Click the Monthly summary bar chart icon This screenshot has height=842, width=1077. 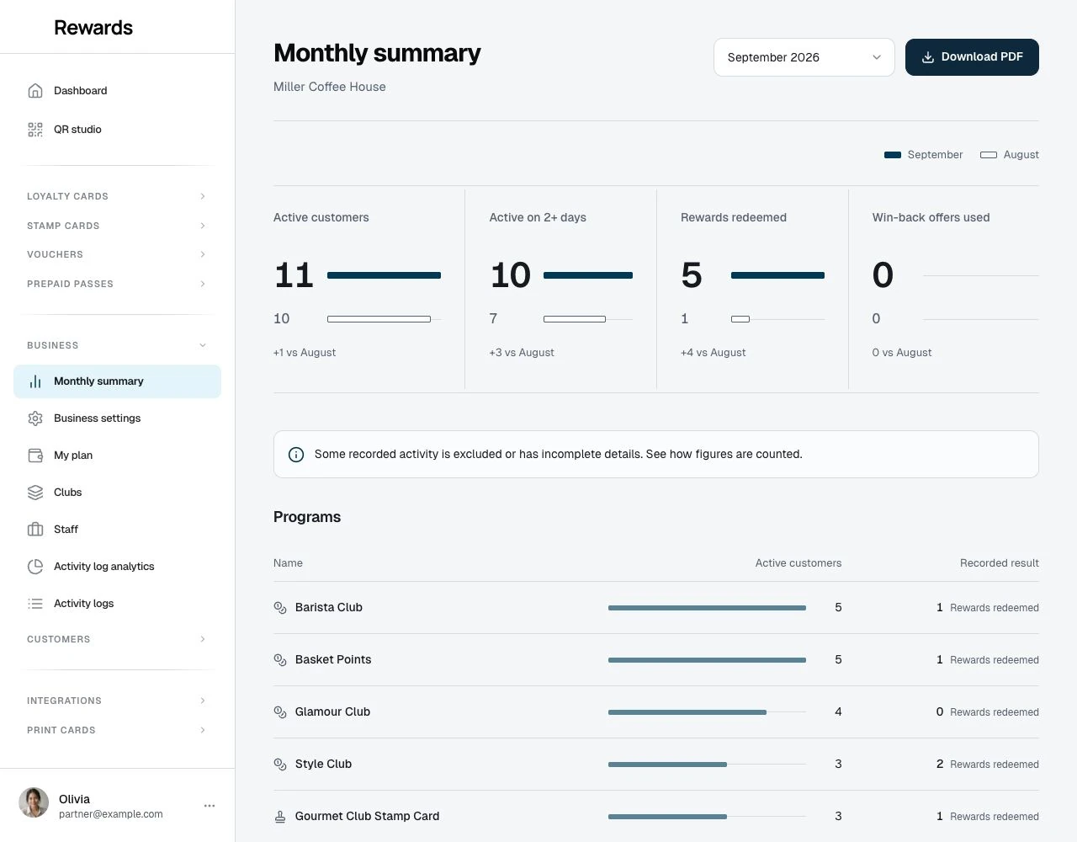tap(35, 381)
